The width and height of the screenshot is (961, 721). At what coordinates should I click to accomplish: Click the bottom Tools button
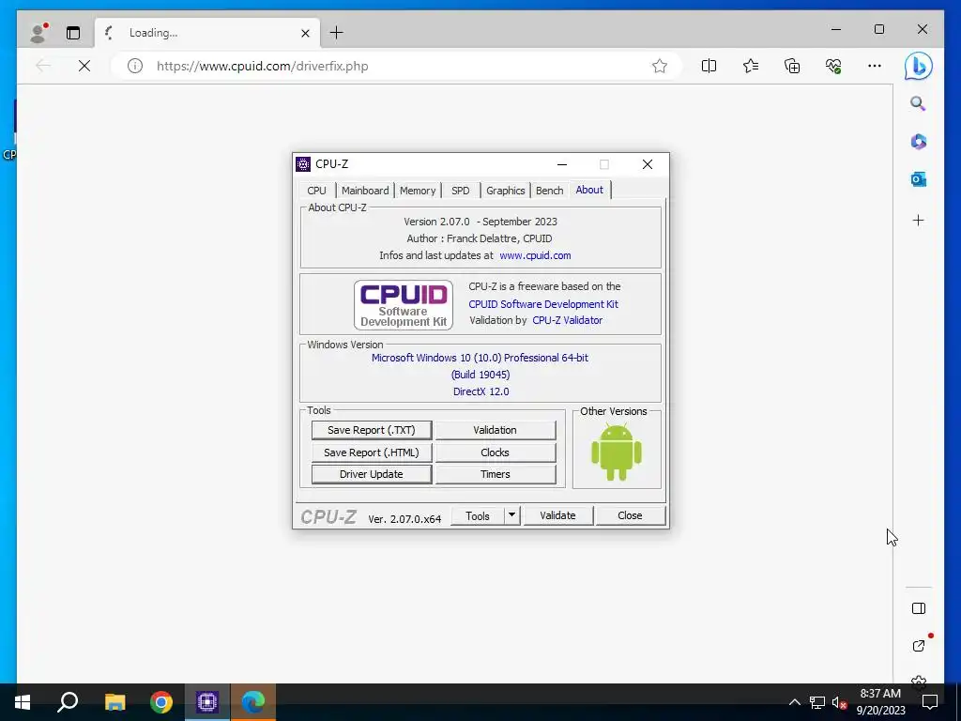coord(478,515)
